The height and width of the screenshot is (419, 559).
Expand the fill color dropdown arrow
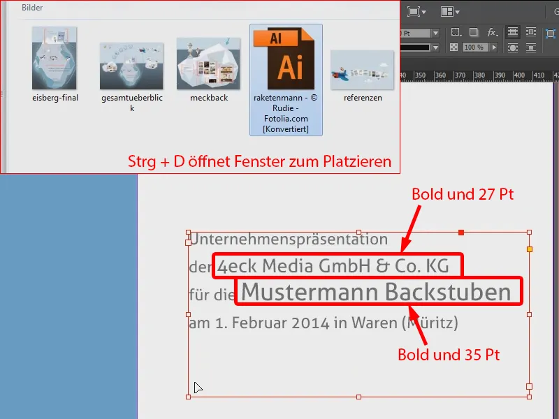tap(435, 47)
